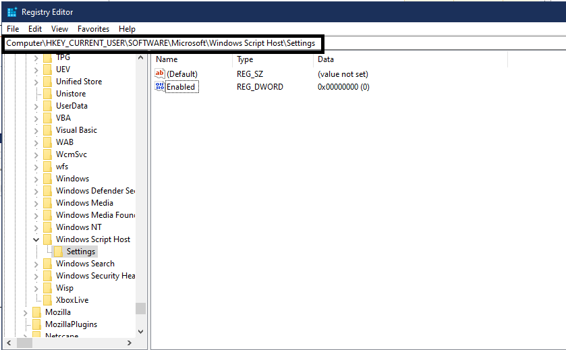This screenshot has height=350, width=566.
Task: Select the (Default) value name
Action: tap(182, 74)
